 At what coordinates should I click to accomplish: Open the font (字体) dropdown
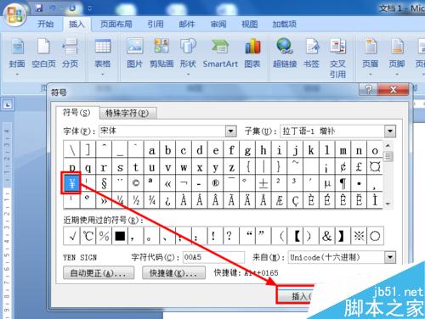tap(231, 131)
